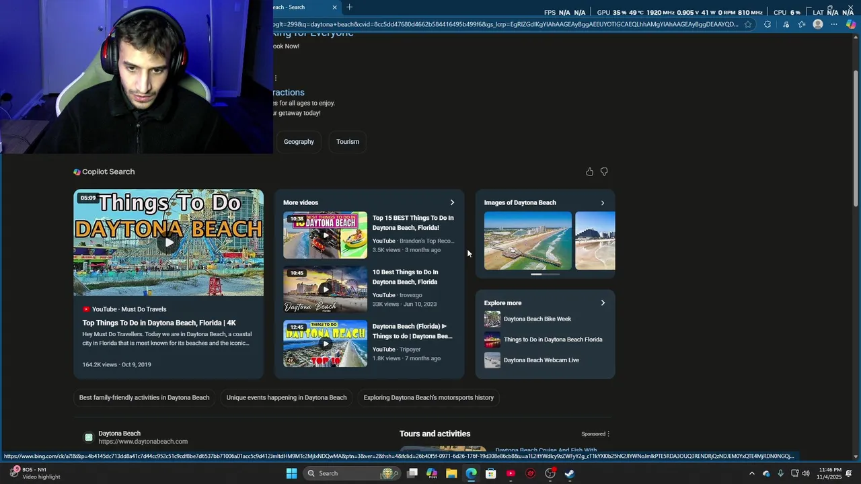
Task: Open the second Daytona Beach shoreline image
Action: [595, 241]
